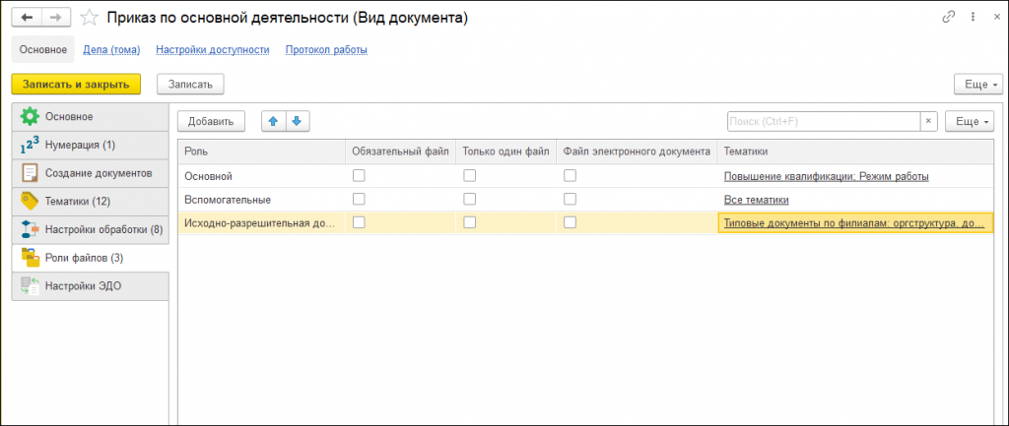Open the Все тематики link
Image resolution: width=1009 pixels, height=426 pixels.
[x=756, y=200]
